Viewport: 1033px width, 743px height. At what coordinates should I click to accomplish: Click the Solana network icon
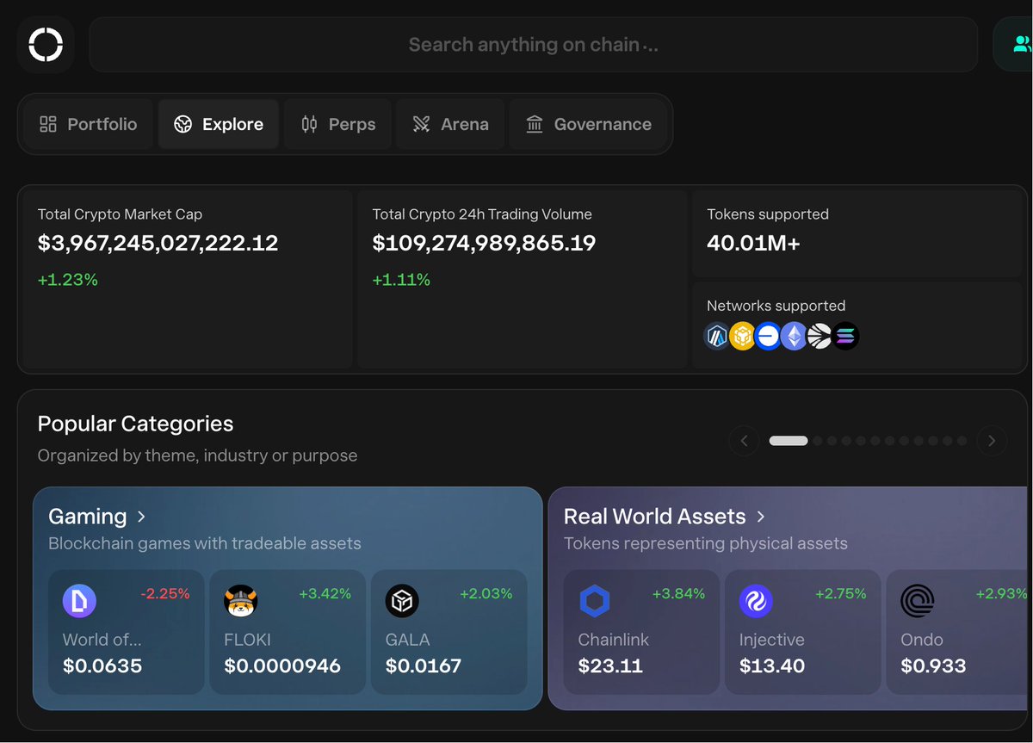[x=845, y=336]
